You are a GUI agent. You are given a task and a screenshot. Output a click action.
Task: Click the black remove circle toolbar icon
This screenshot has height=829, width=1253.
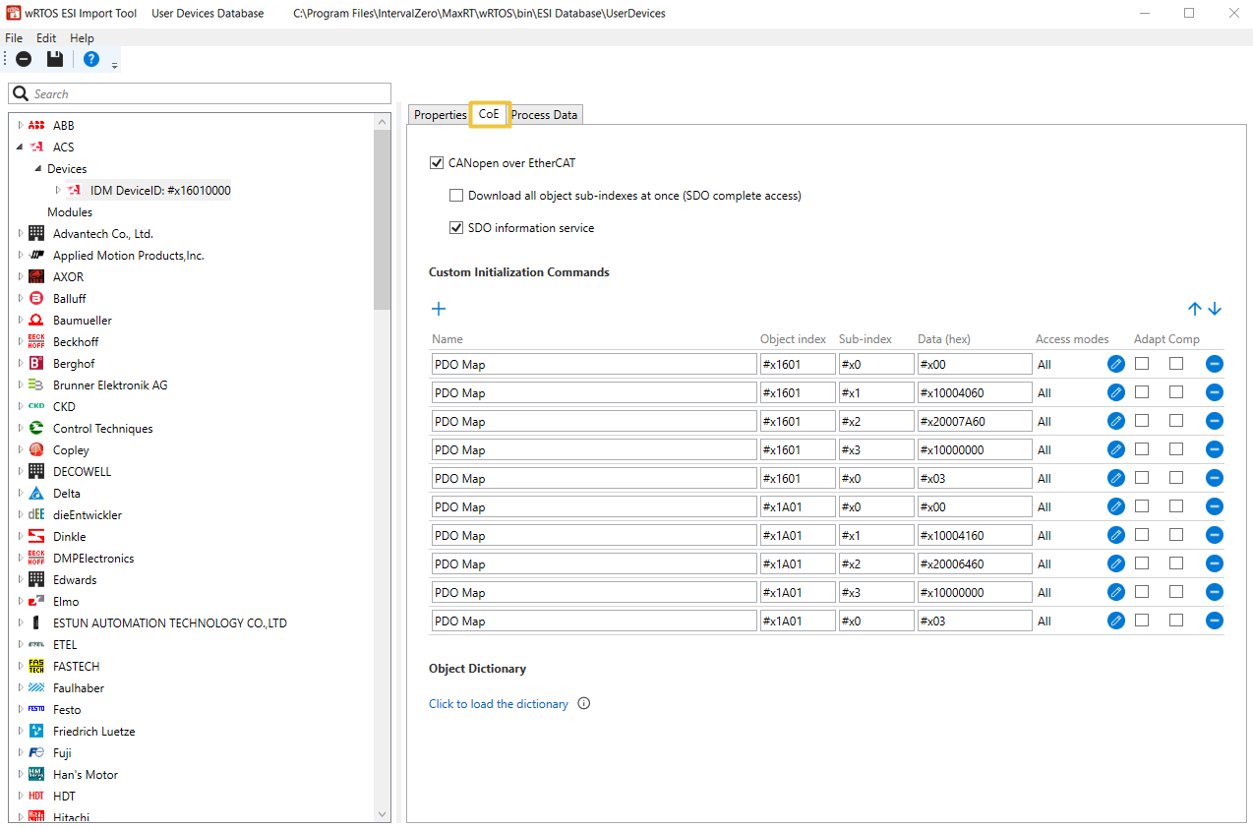24,59
